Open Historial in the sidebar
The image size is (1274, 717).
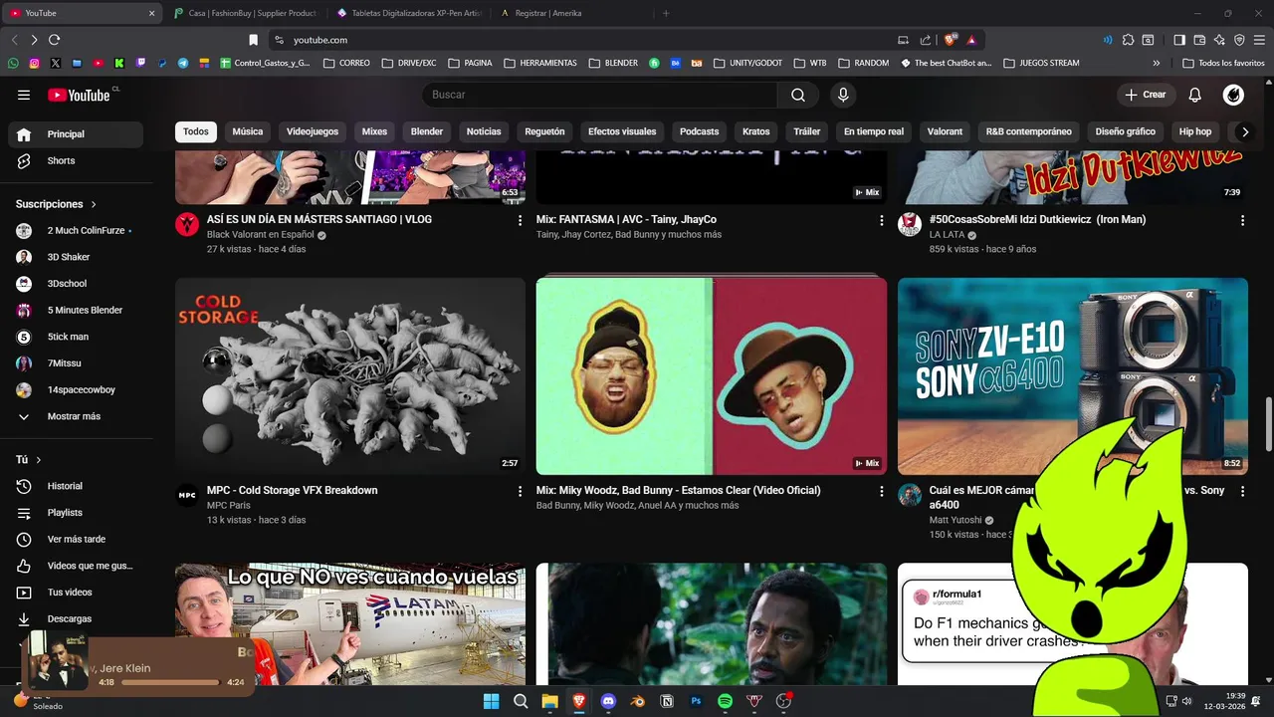point(76,486)
